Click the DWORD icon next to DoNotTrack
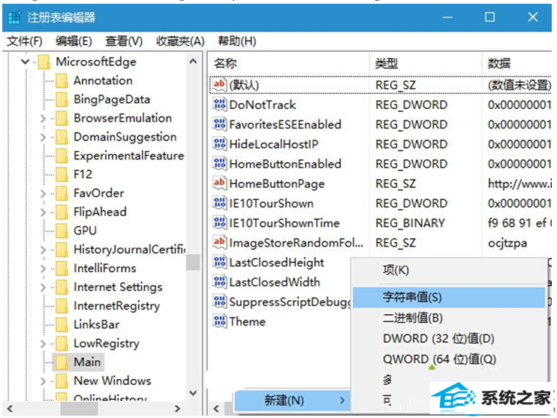The height and width of the screenshot is (418, 557). click(219, 104)
